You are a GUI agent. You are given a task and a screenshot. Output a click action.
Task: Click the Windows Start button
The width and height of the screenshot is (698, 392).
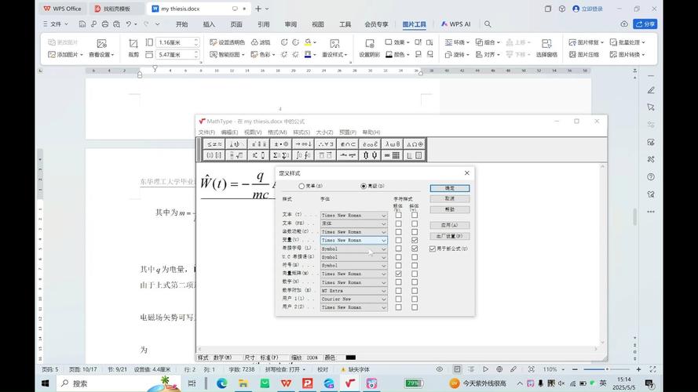[x=46, y=383]
